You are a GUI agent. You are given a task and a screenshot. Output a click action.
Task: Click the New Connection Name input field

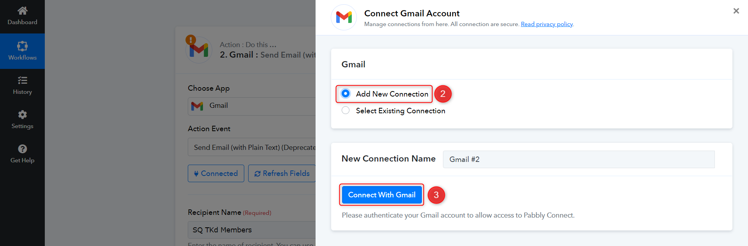click(579, 159)
